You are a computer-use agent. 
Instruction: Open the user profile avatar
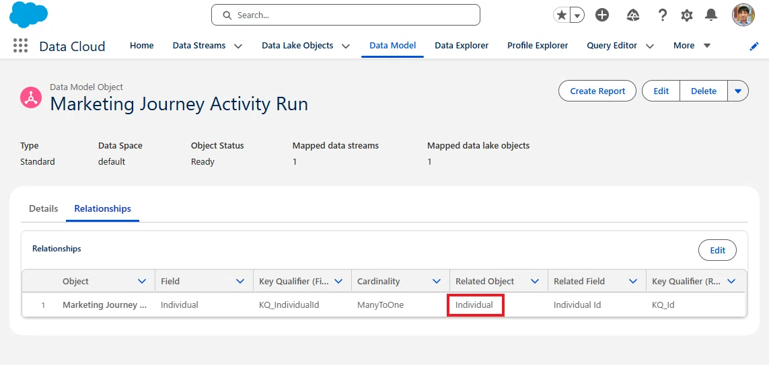point(743,15)
